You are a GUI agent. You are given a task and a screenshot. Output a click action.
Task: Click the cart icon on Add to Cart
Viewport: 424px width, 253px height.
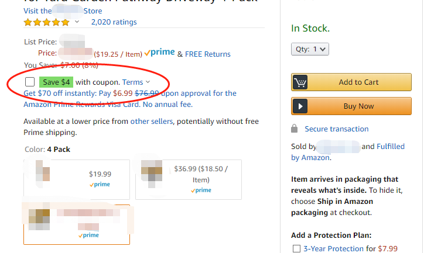tap(300, 82)
